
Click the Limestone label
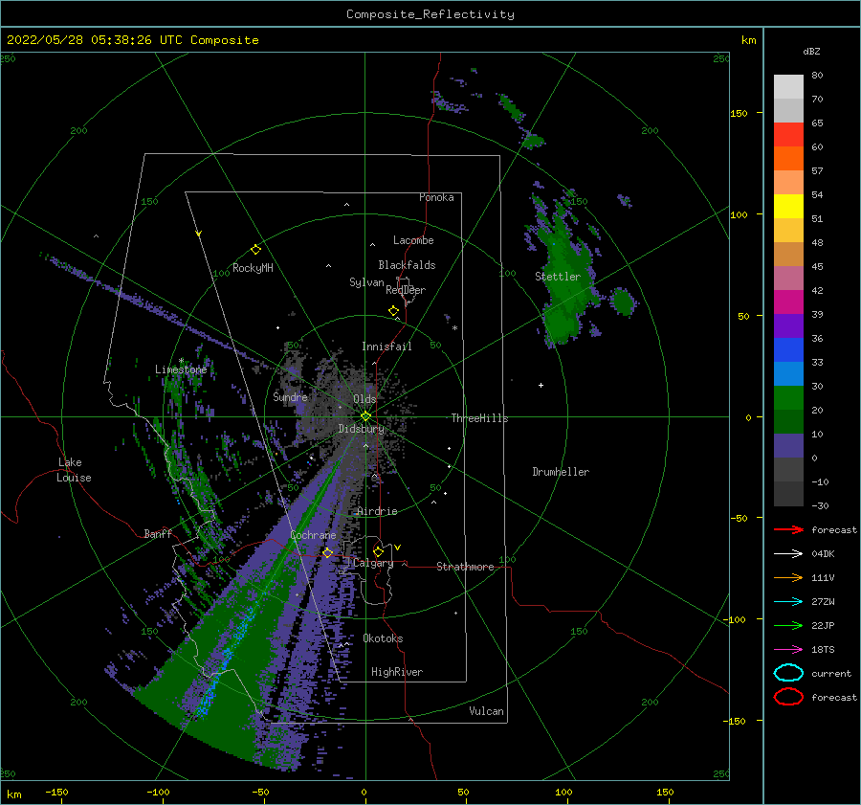tap(181, 369)
